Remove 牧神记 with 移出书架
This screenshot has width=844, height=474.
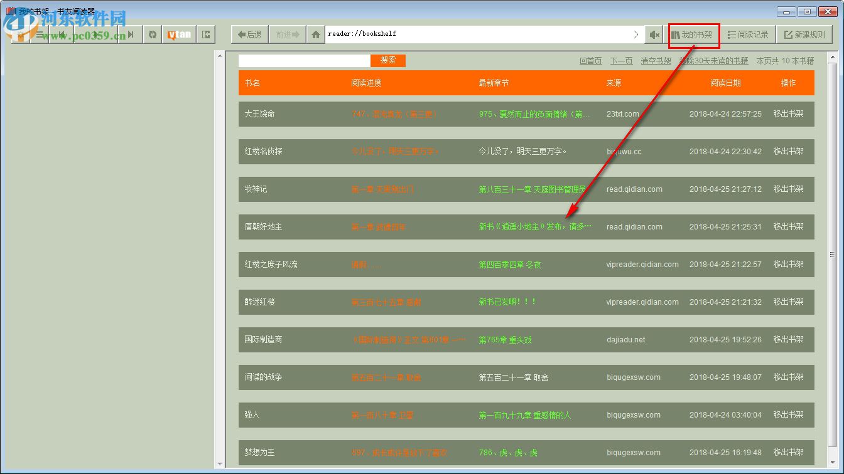(x=789, y=189)
